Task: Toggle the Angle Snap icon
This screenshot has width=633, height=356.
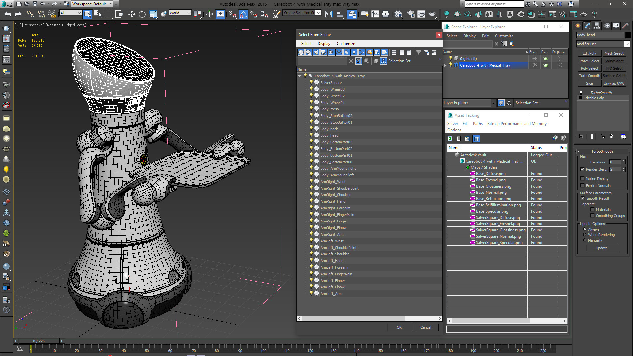Action: 243,14
